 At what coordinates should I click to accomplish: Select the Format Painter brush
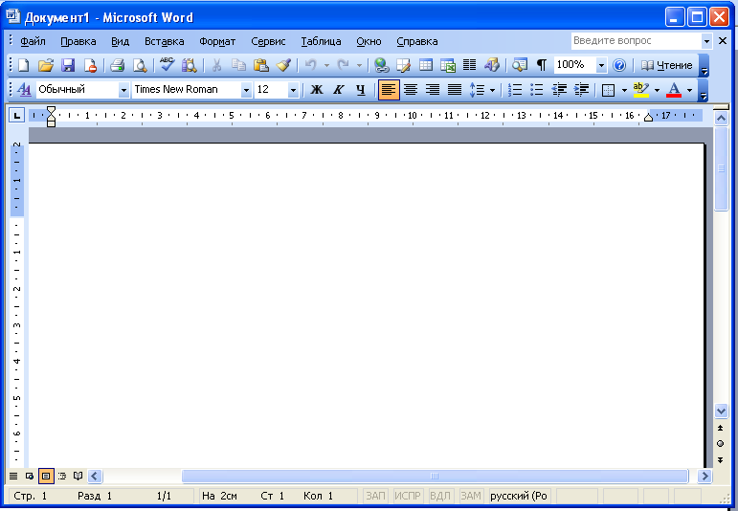[283, 65]
